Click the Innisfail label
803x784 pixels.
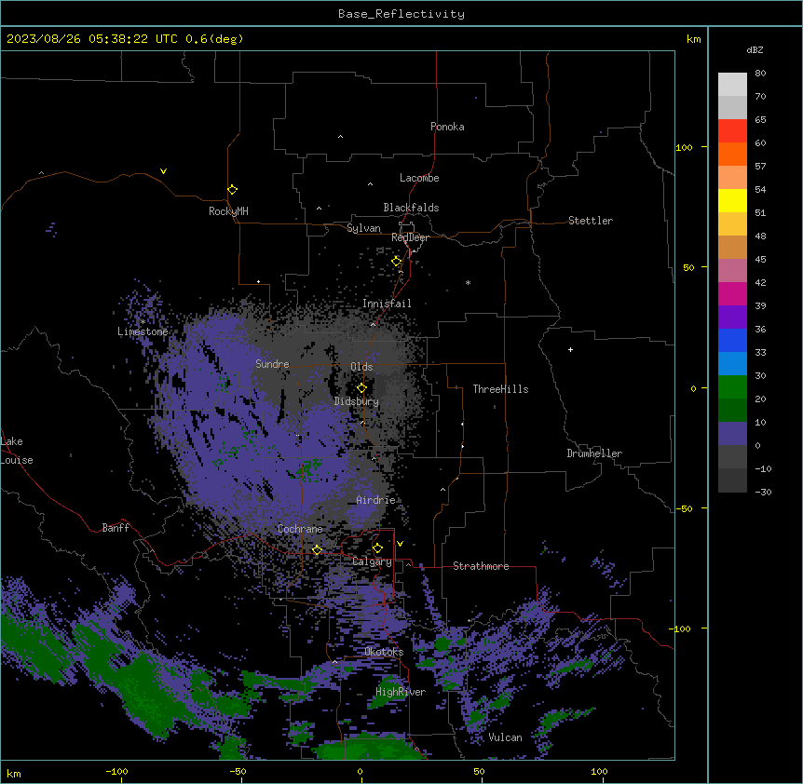[x=387, y=304]
